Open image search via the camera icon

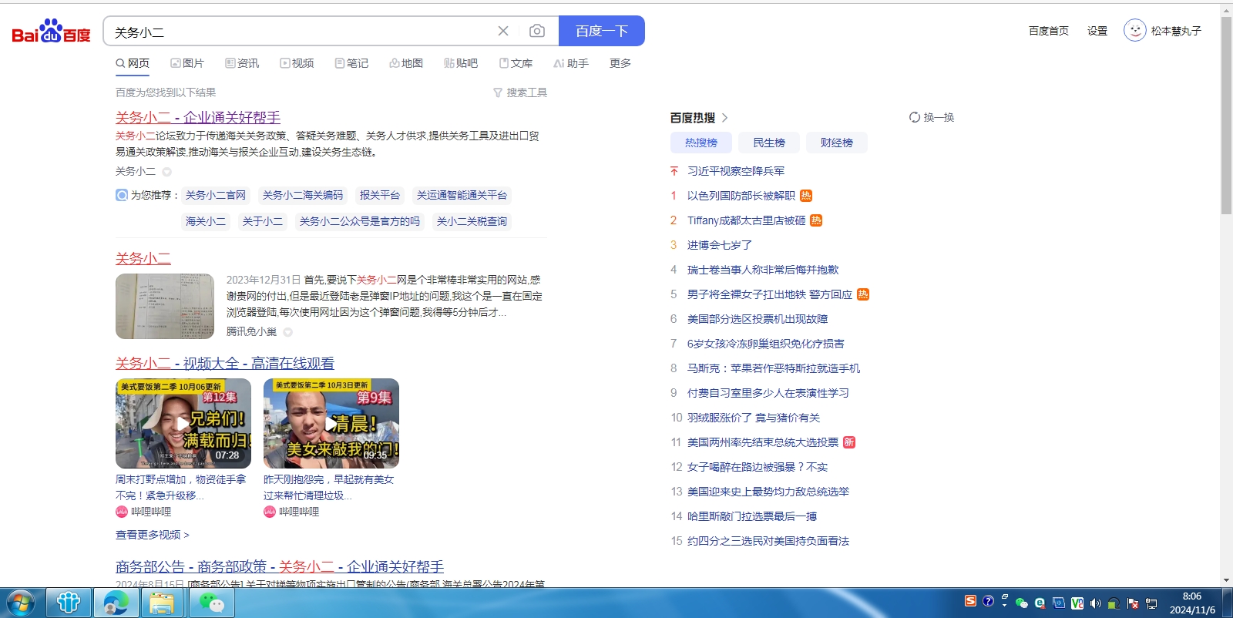click(x=537, y=31)
